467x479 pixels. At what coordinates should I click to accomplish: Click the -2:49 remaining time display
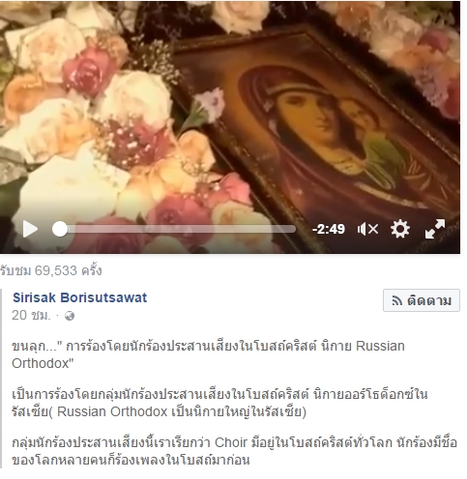(329, 229)
